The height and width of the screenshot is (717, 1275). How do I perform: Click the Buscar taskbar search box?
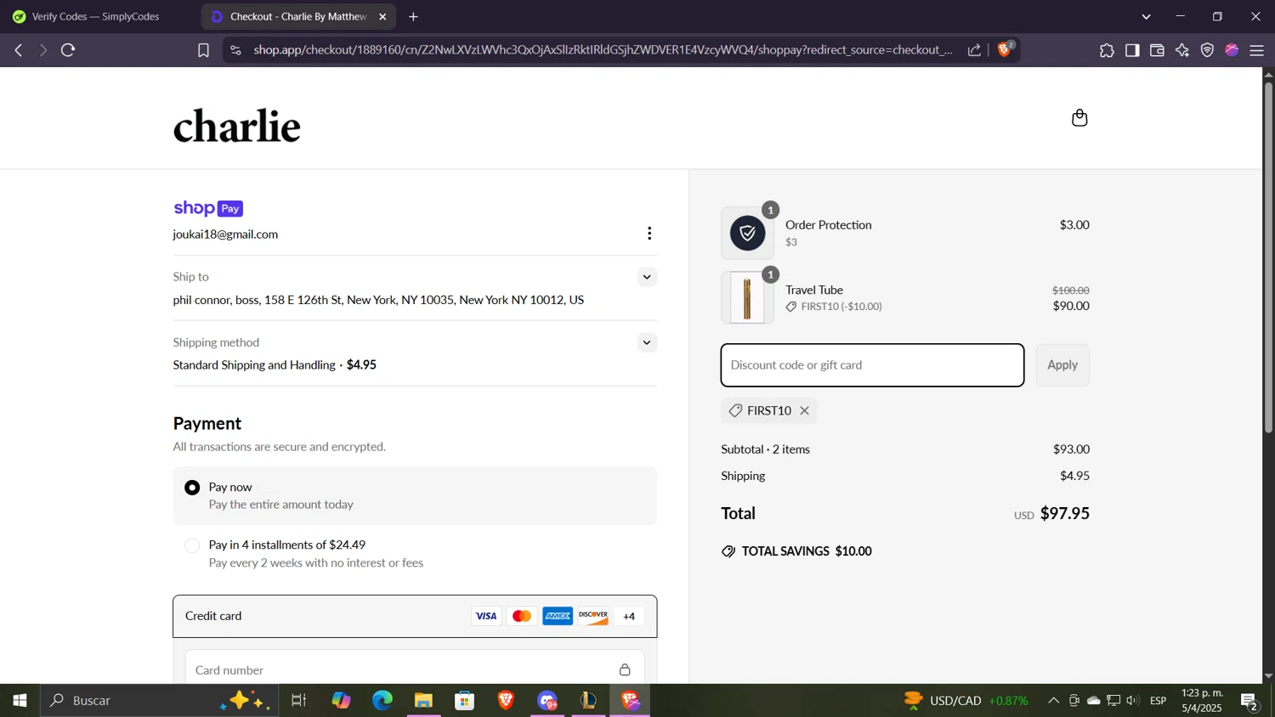pyautogui.click(x=159, y=700)
